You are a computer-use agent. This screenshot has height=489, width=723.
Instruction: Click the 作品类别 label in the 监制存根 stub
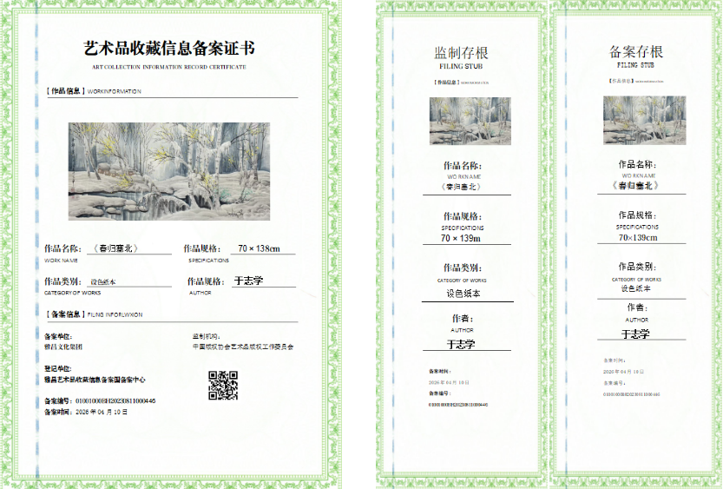click(x=463, y=268)
